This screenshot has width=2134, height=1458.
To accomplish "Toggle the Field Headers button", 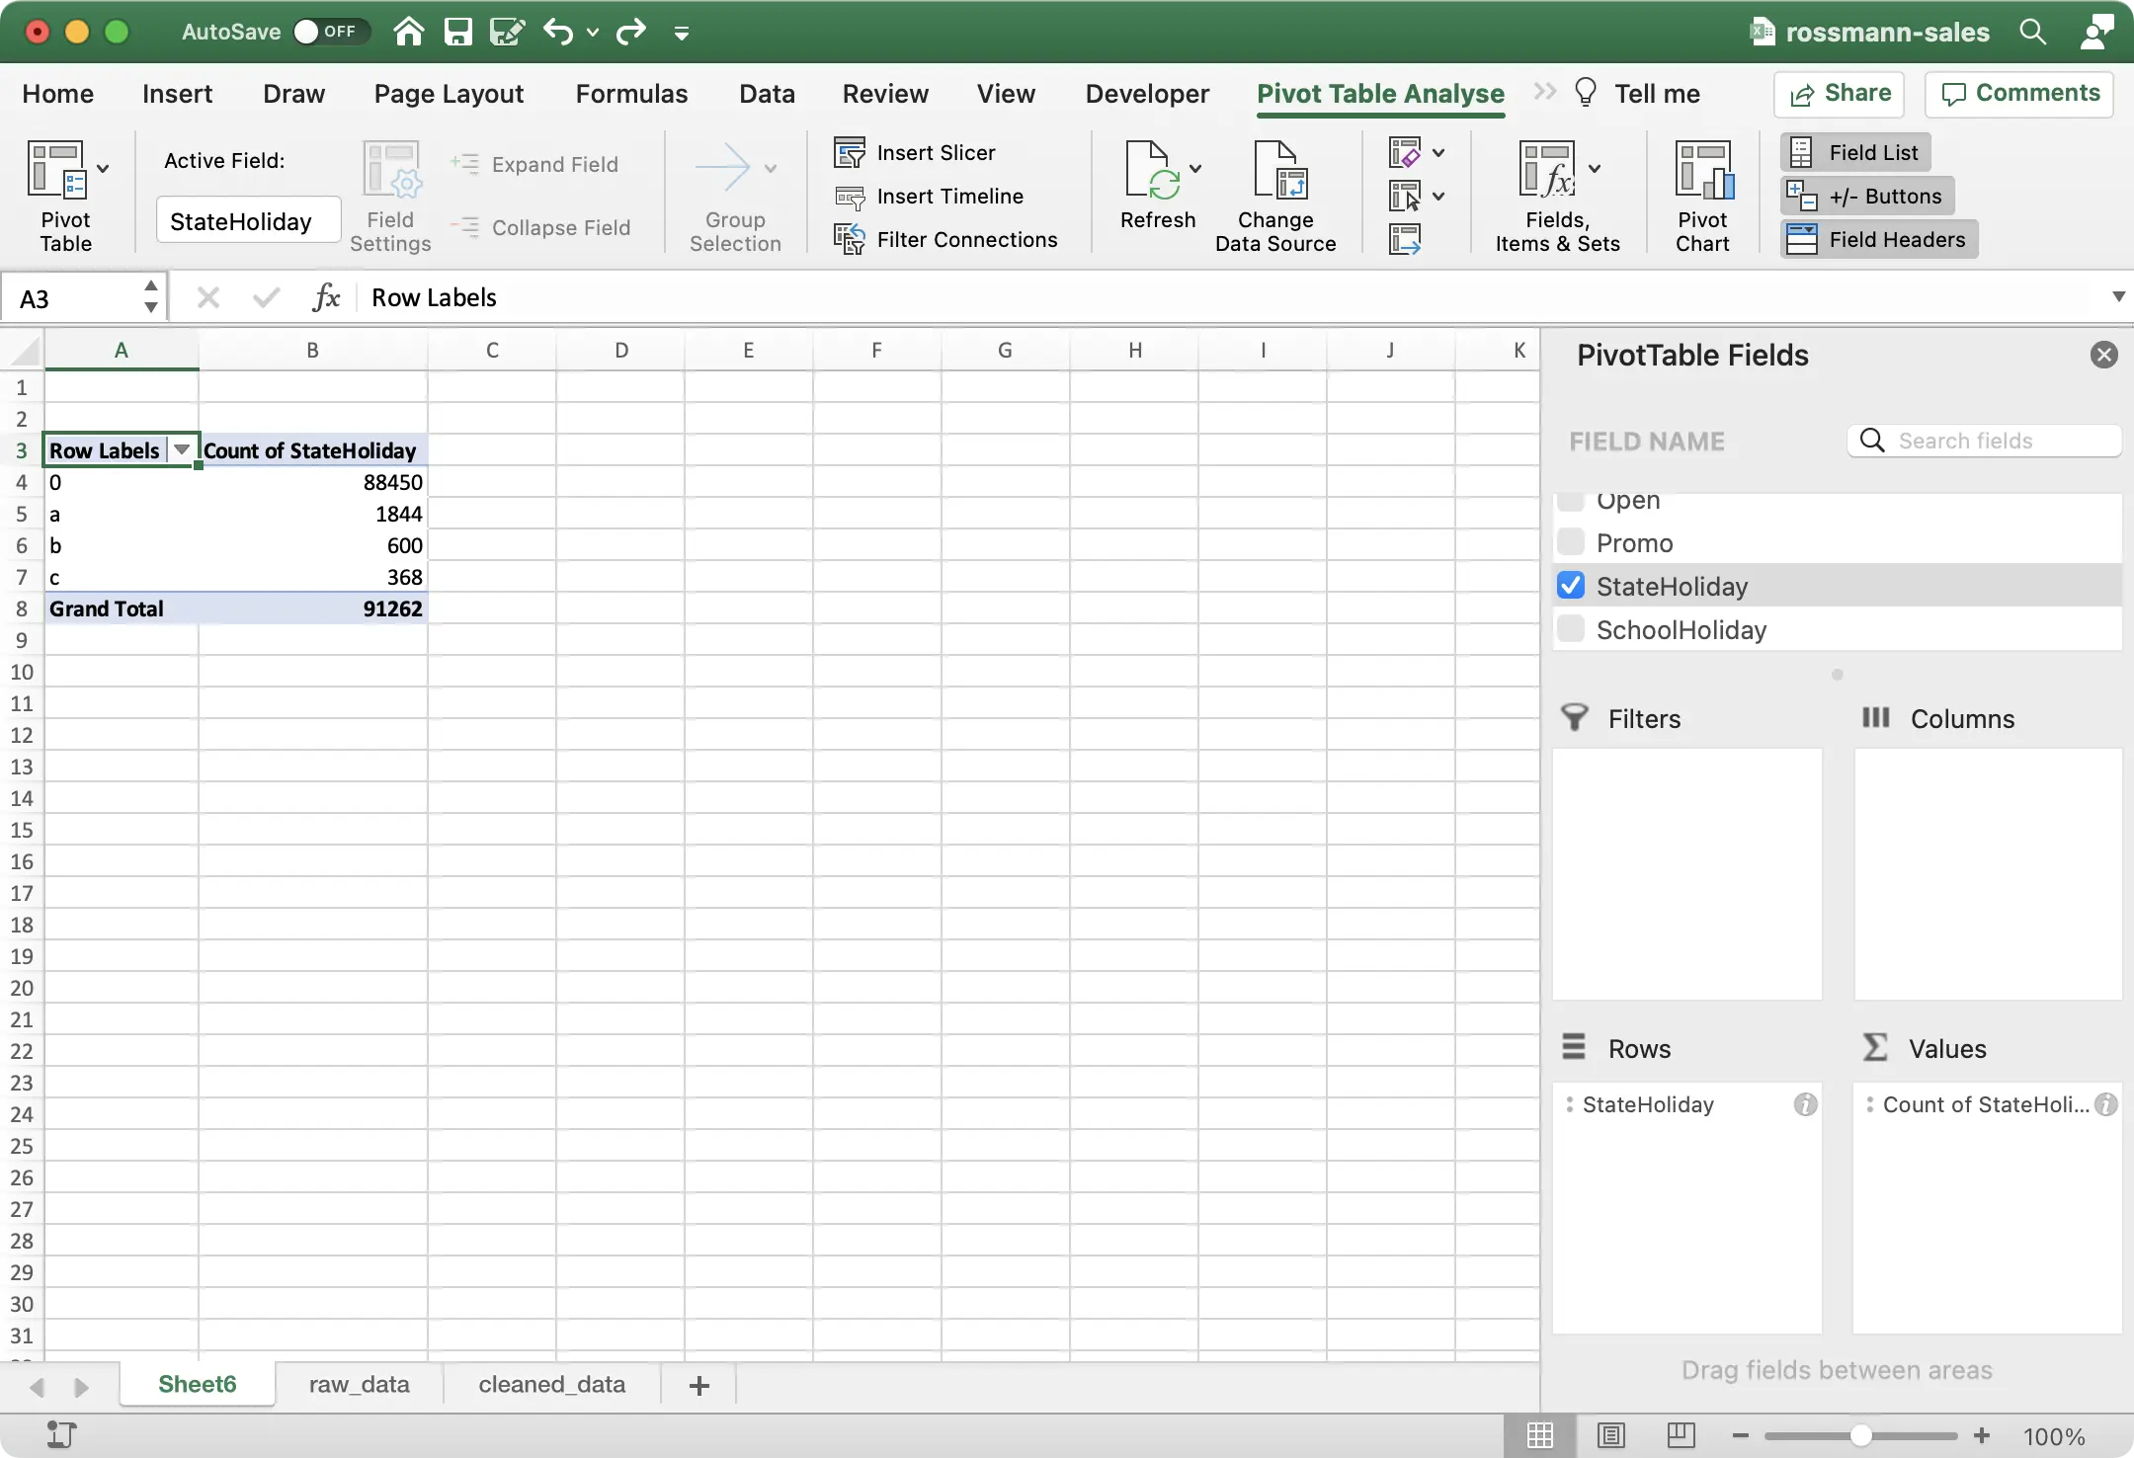I will [x=1878, y=240].
